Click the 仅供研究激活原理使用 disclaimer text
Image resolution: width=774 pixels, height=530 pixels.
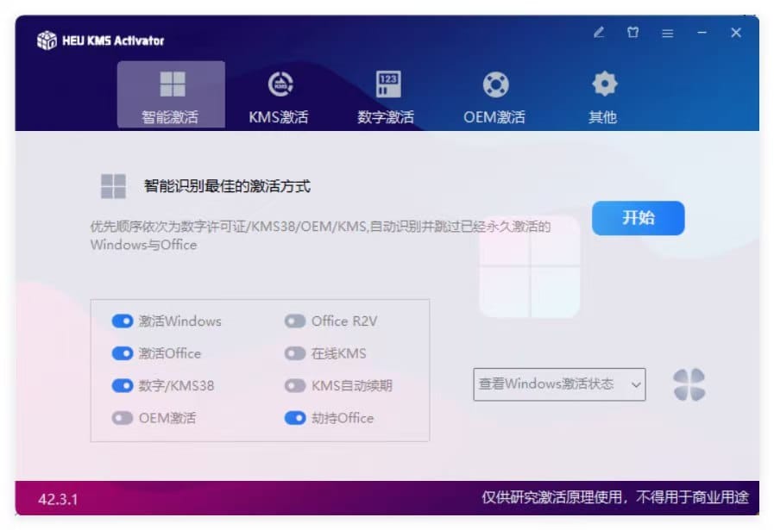click(x=615, y=497)
